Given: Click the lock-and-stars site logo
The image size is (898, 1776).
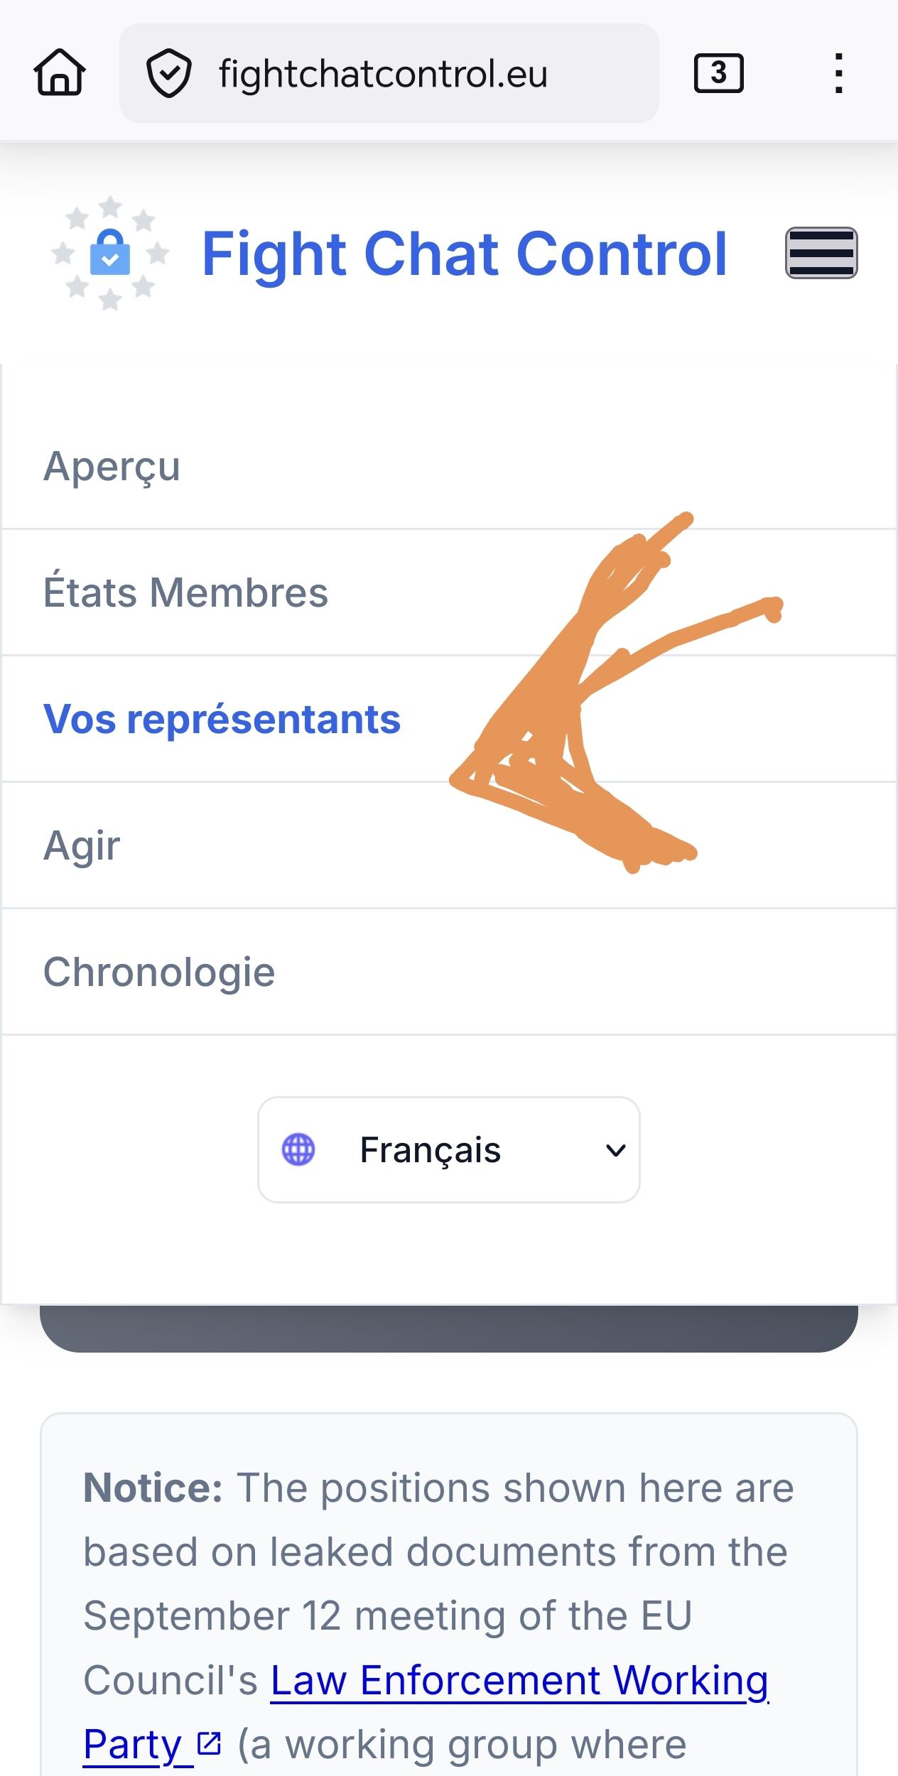Looking at the screenshot, I should 110,253.
